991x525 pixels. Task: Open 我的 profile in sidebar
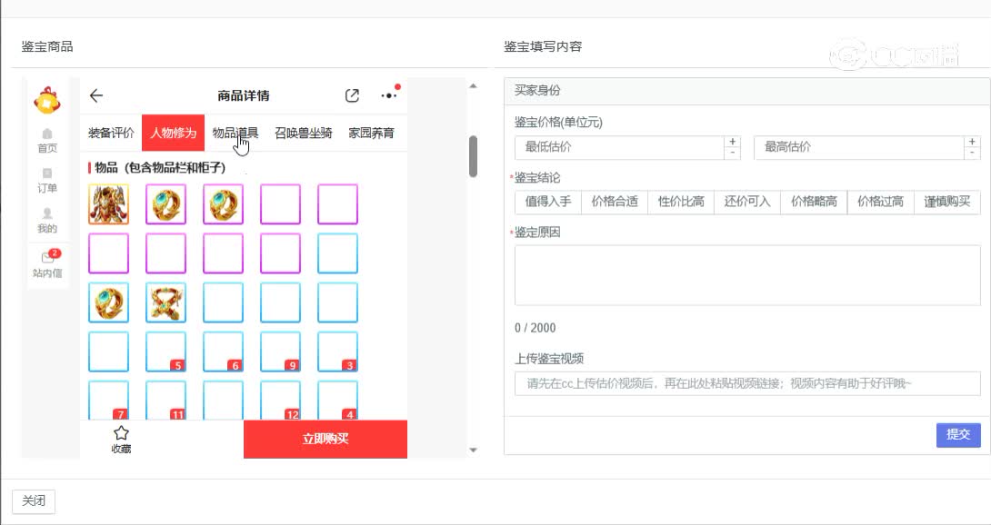click(47, 221)
